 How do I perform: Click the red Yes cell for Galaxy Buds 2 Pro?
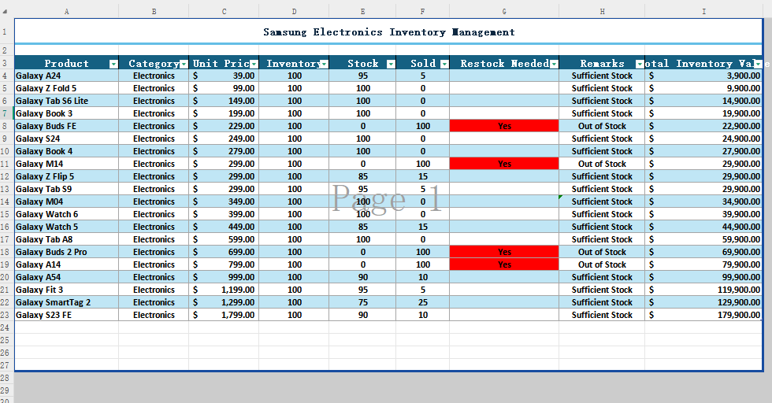coord(504,253)
